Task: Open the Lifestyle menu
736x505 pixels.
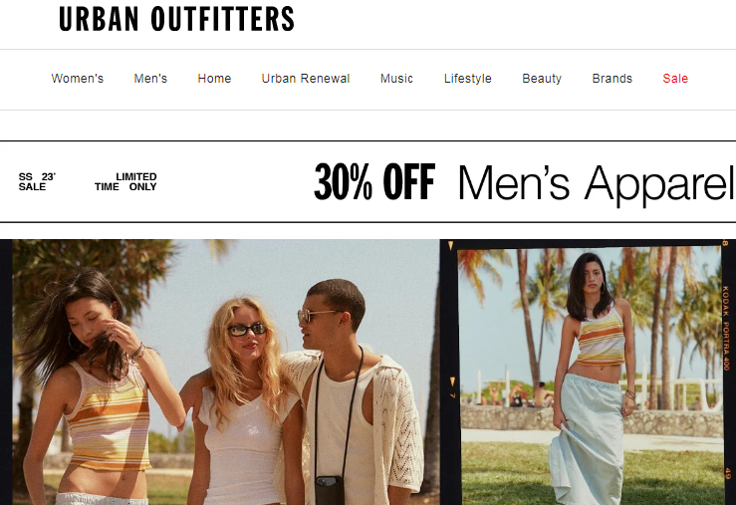Action: click(468, 79)
